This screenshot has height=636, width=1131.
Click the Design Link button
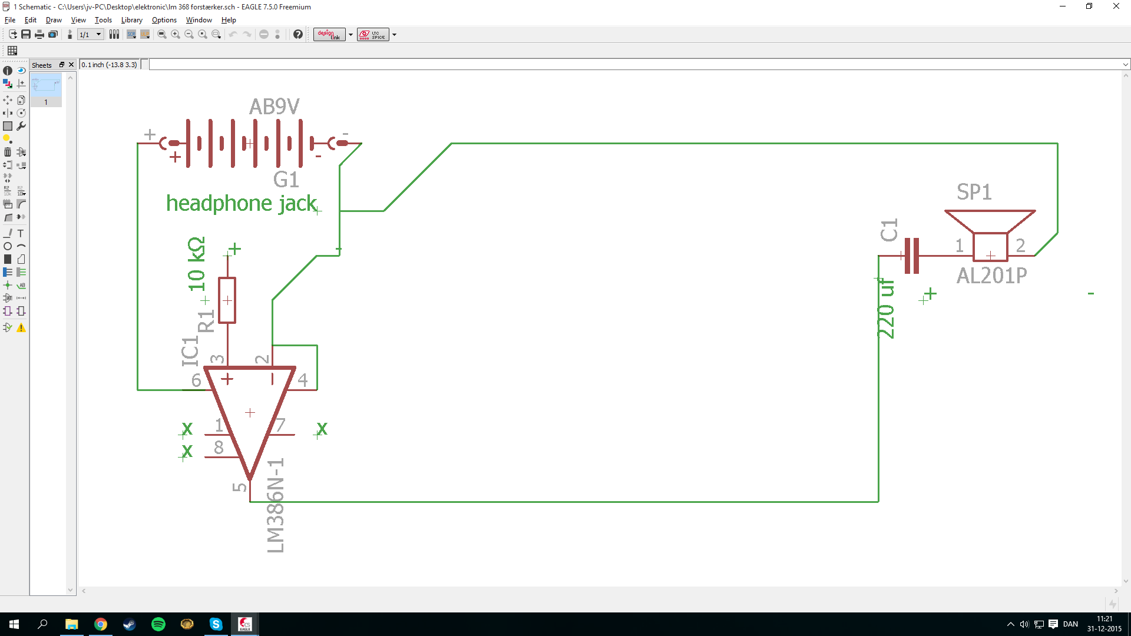(x=330, y=34)
